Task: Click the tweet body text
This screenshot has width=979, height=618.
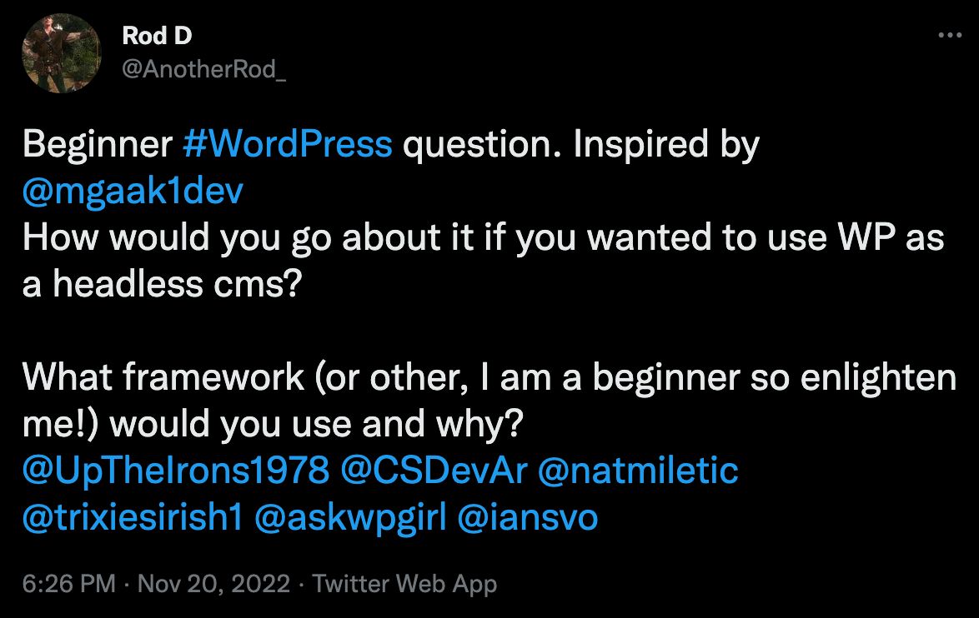Action: (x=417, y=236)
